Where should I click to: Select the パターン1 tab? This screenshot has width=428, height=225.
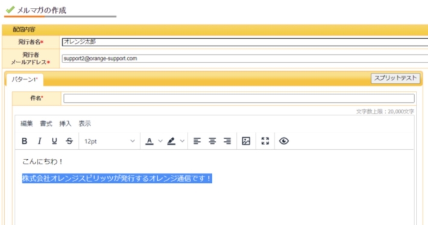pyautogui.click(x=25, y=79)
